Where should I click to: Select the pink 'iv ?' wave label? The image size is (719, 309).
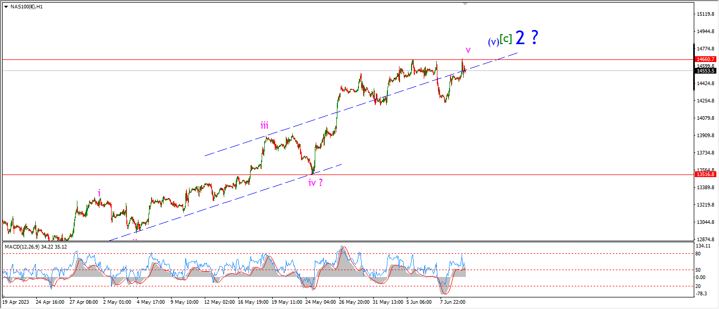point(315,183)
